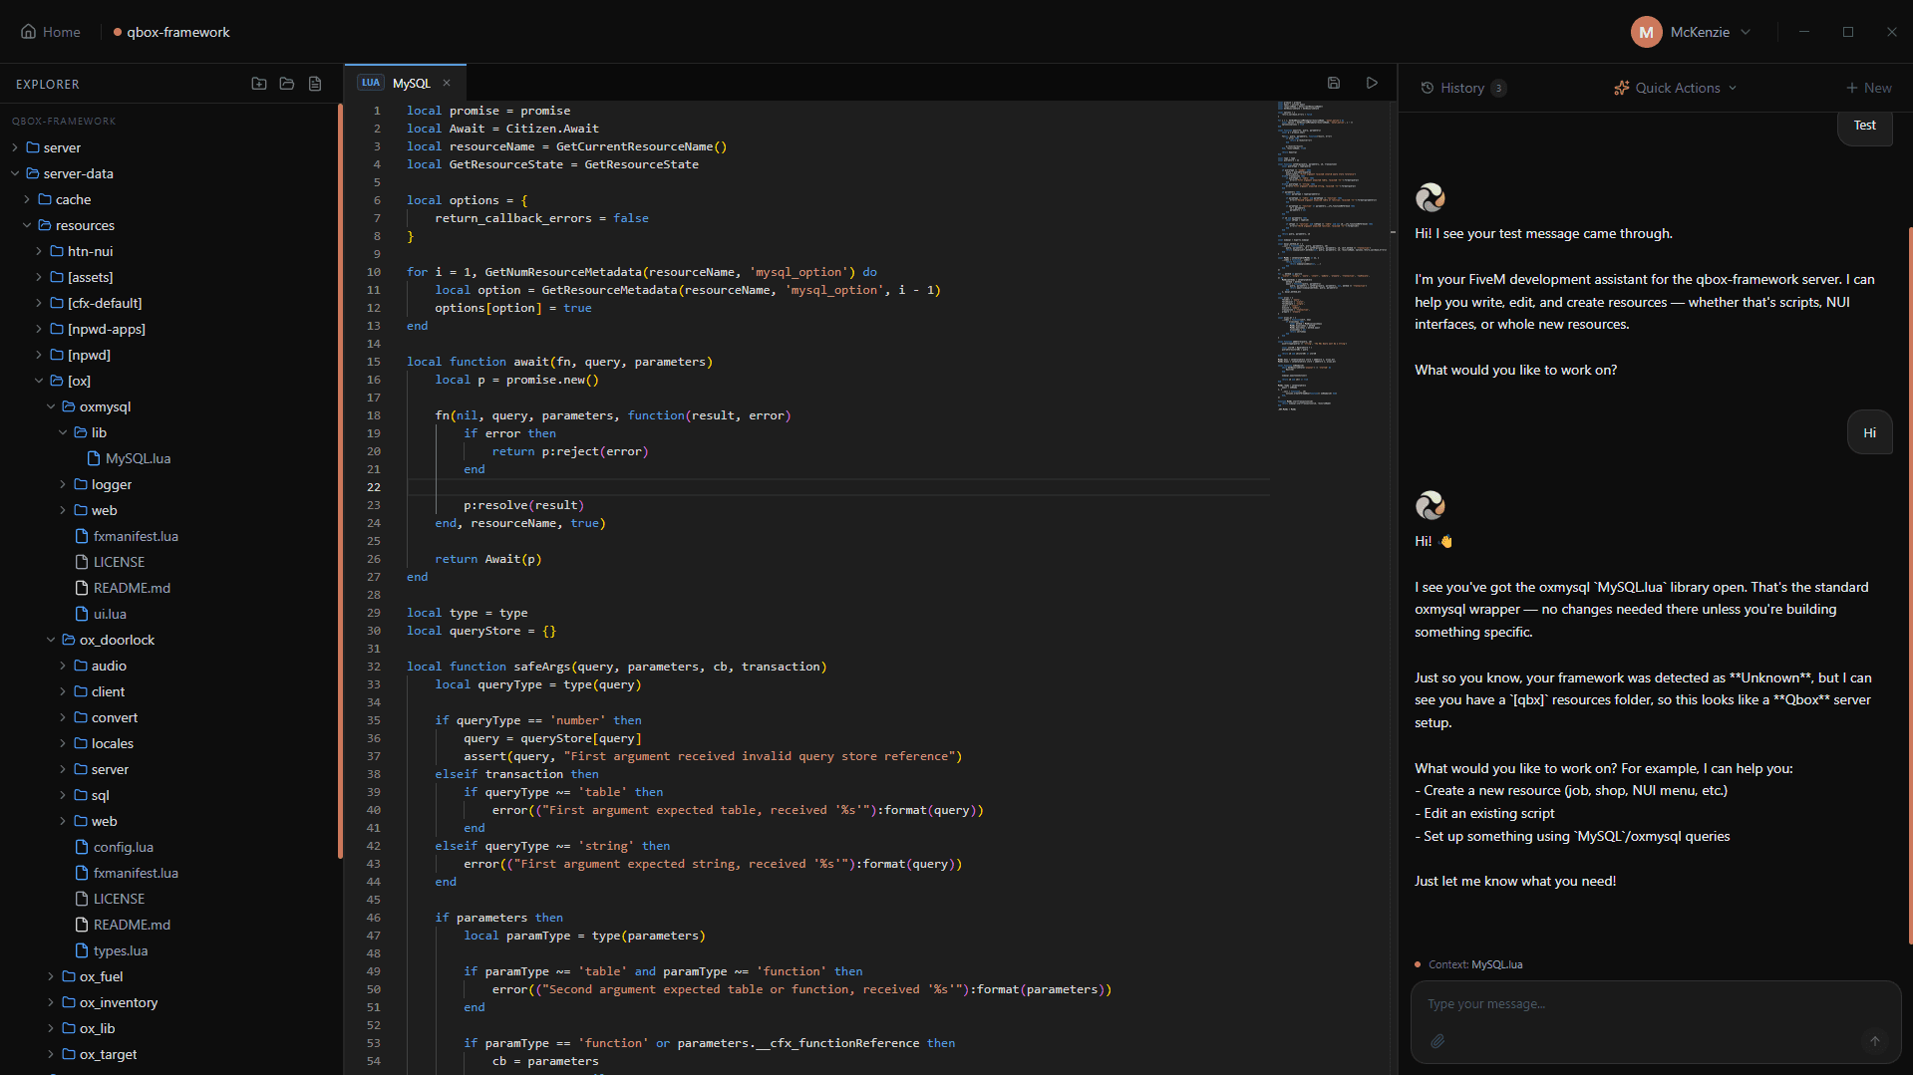
Task: Click the code minimap preview
Action: coord(1331,256)
